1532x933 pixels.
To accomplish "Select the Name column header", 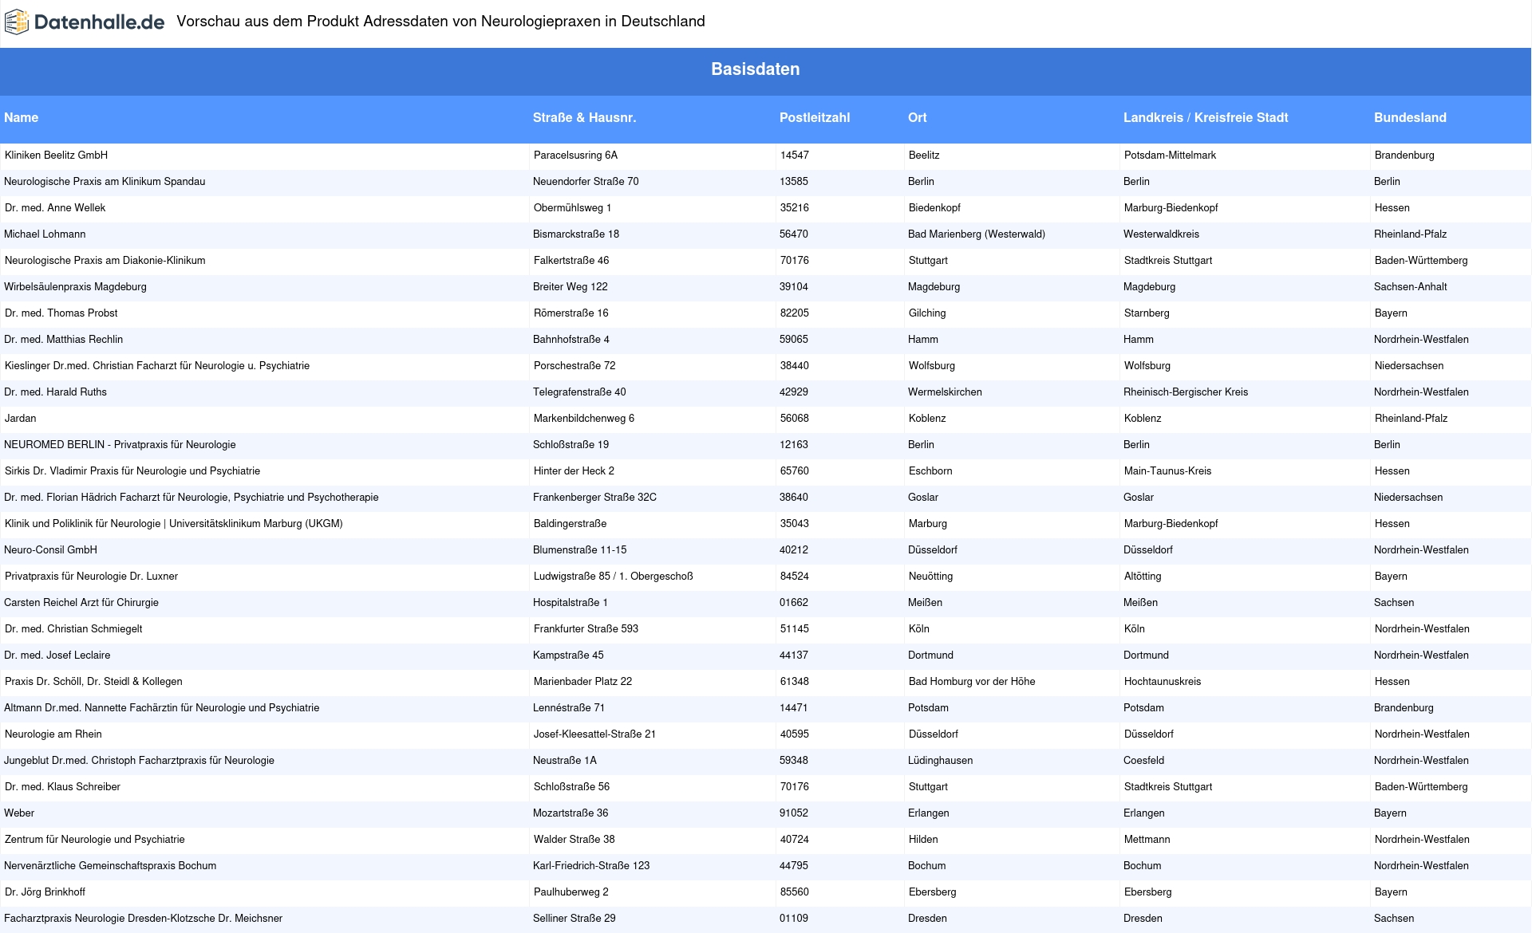I will click(x=21, y=118).
